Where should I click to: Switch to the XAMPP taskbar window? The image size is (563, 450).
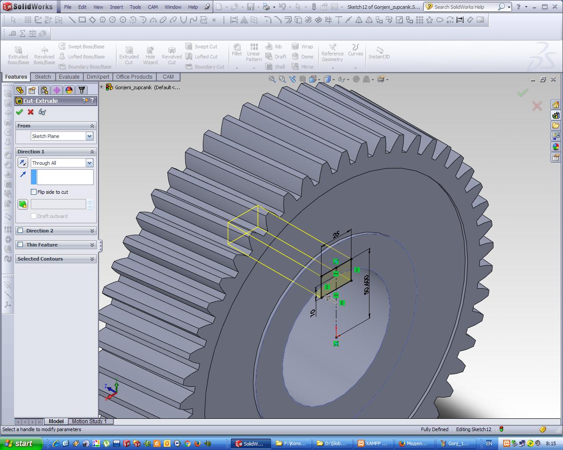click(x=374, y=443)
